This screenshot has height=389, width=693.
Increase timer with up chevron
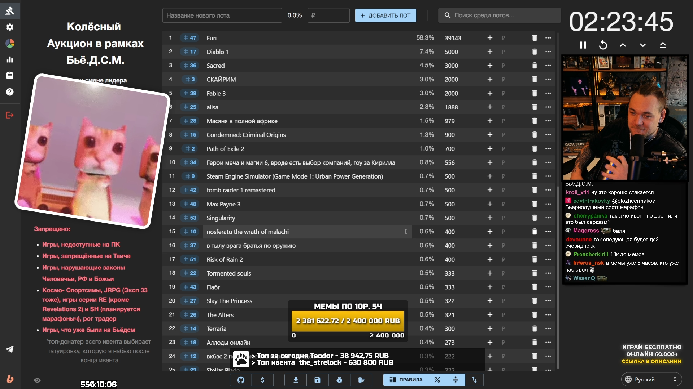(623, 45)
